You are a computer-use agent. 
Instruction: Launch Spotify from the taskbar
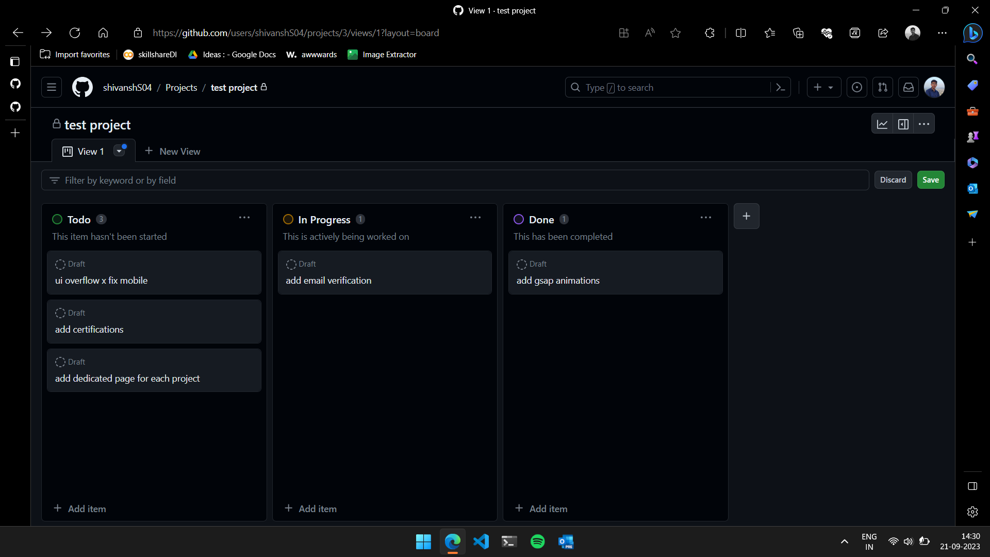pyautogui.click(x=537, y=542)
